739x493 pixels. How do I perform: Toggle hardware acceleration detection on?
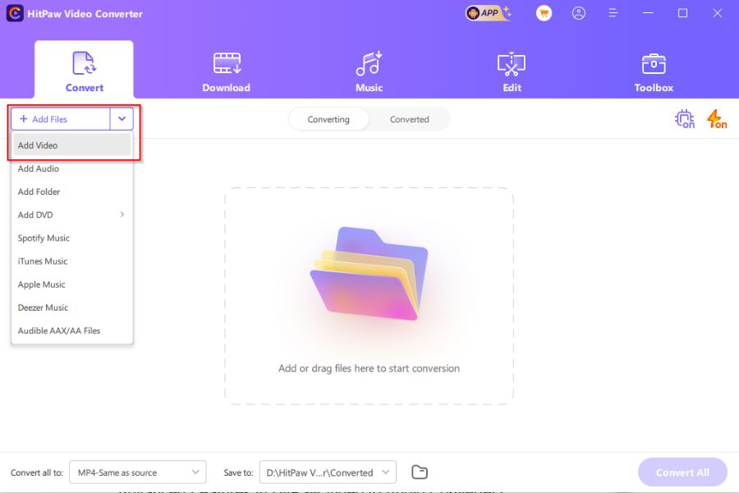pos(684,119)
